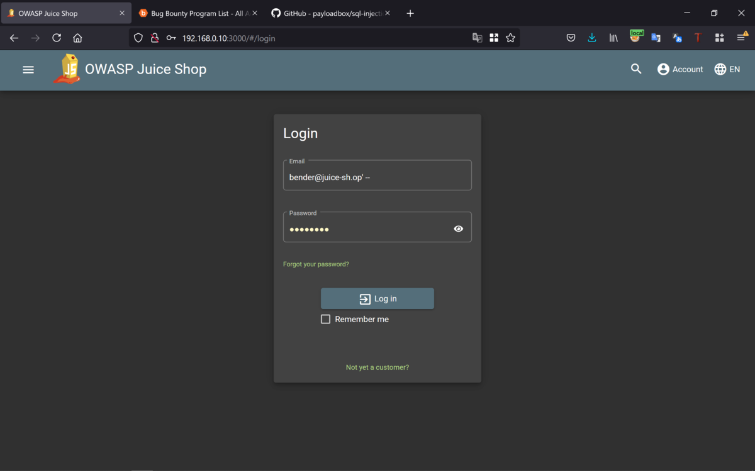Viewport: 755px width, 471px height.
Task: Focus the Email input field
Action: click(x=377, y=175)
